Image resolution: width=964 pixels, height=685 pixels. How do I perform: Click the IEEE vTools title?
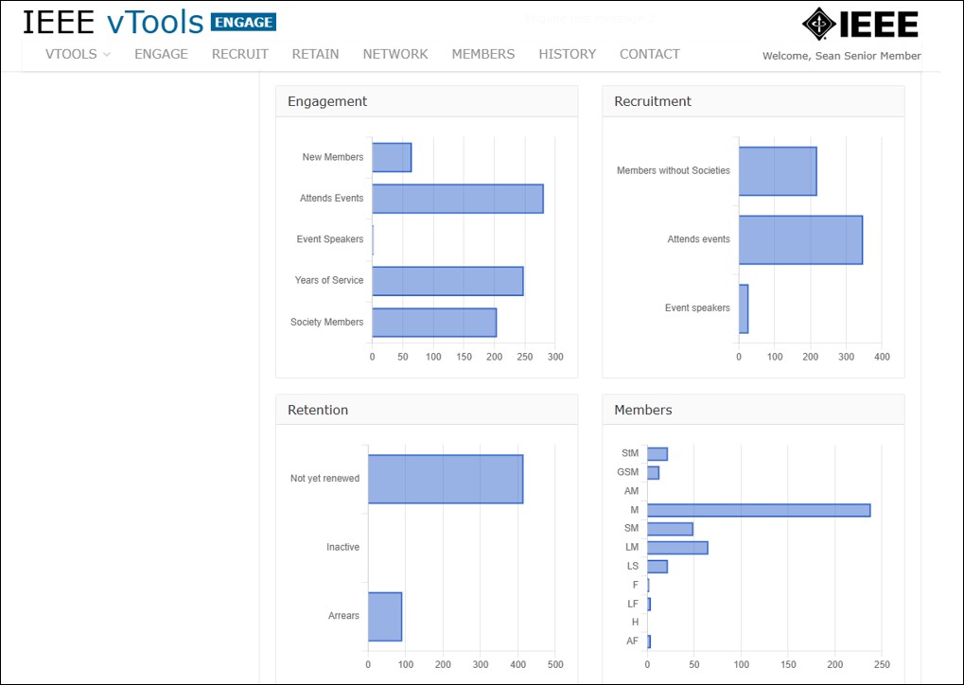[x=114, y=22]
